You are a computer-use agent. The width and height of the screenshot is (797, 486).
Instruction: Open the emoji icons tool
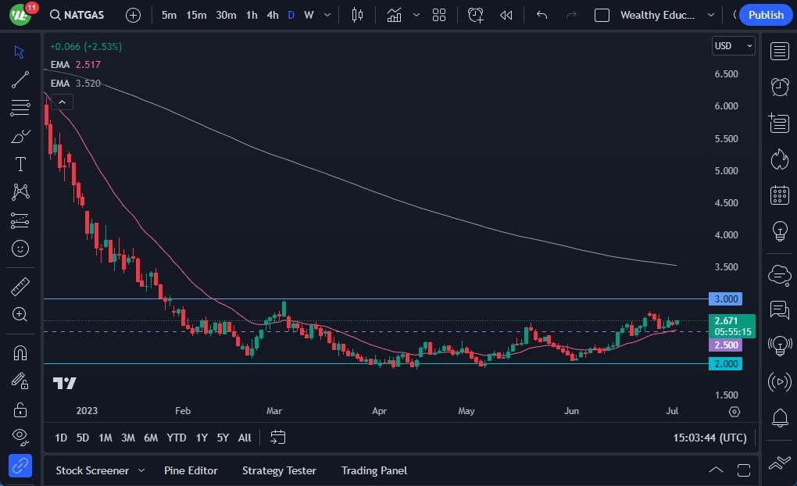tap(20, 248)
